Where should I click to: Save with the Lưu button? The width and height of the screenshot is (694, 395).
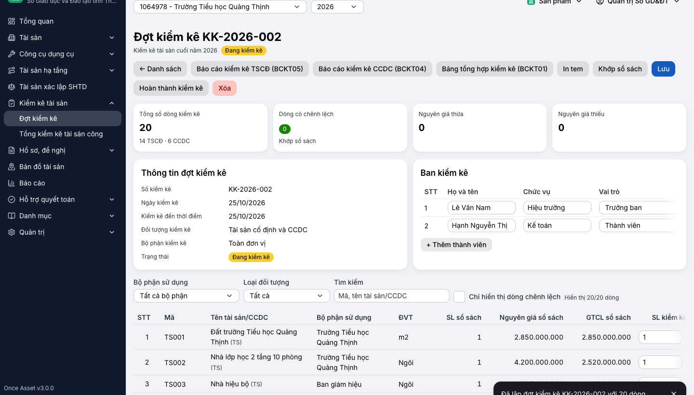coord(664,69)
